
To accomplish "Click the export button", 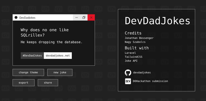I will 23,83.
